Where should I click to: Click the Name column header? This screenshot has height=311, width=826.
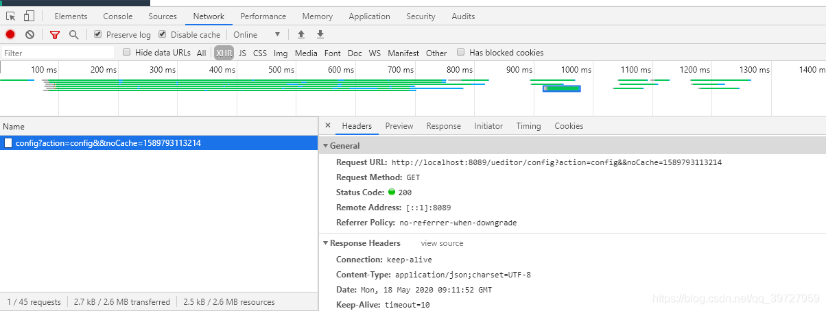click(158, 126)
